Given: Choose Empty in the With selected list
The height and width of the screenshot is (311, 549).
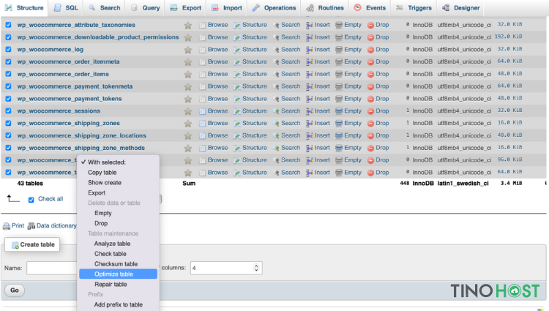Looking at the screenshot, I should pyautogui.click(x=118, y=213).
